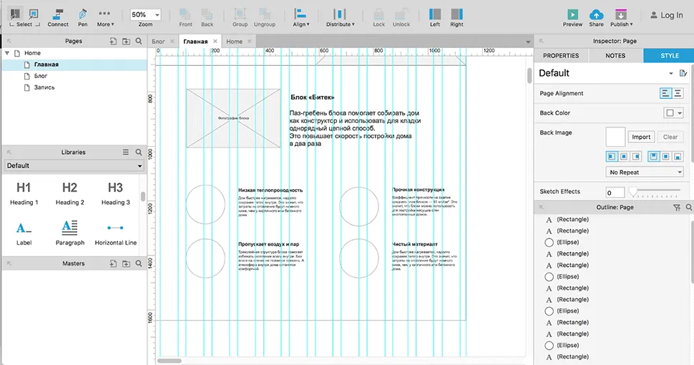Viewport: 694px width, 365px height.
Task: Collapse the Home folder in the Pages tree
Action: tap(7, 53)
